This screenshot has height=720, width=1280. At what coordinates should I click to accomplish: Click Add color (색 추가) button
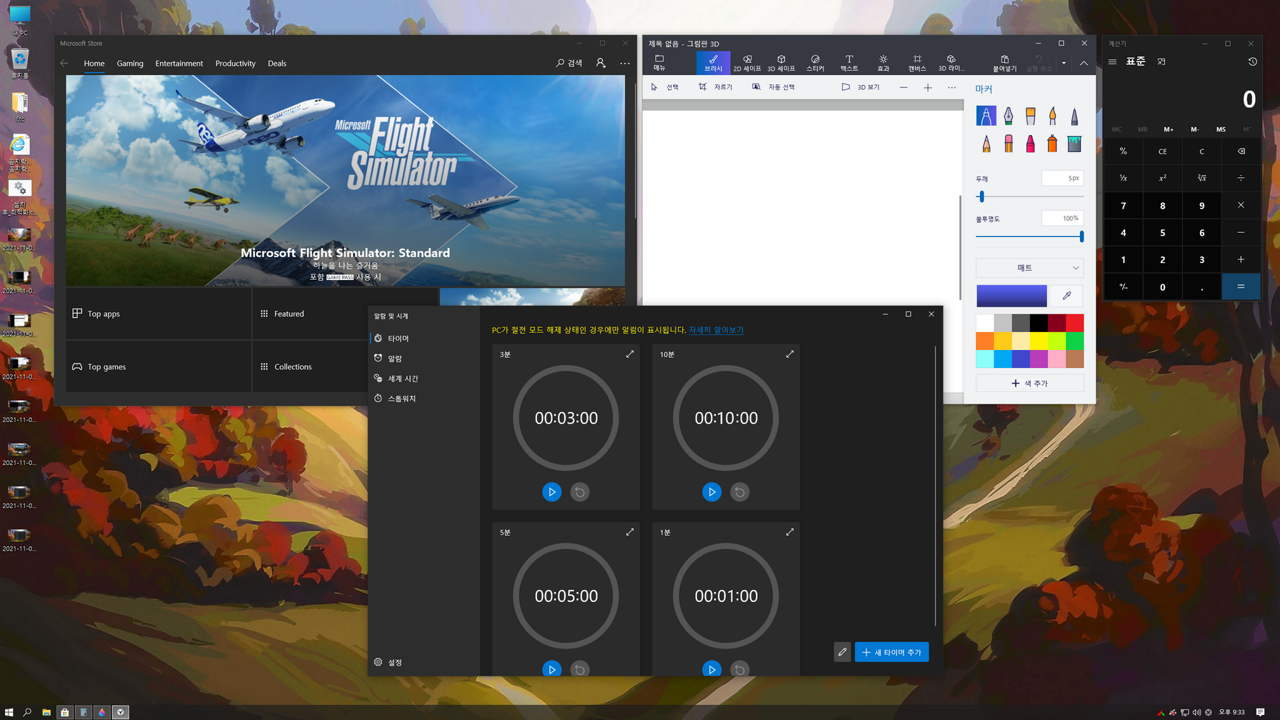1029,384
